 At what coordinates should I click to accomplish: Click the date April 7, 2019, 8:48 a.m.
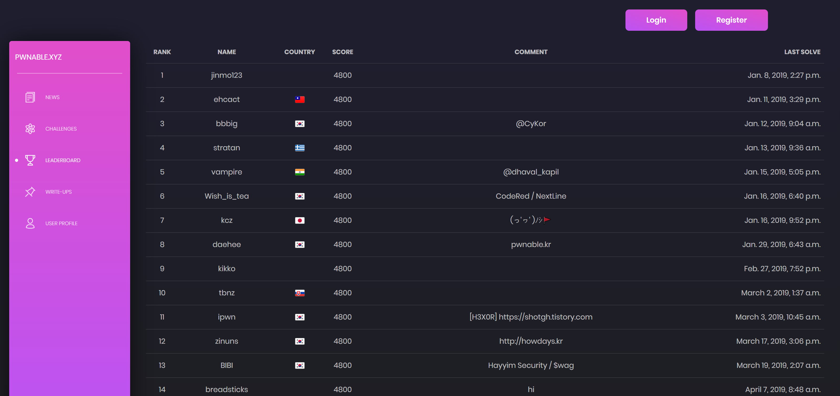pos(783,389)
